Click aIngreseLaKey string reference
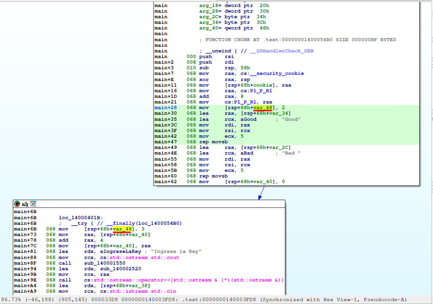The height and width of the screenshot is (304, 433). pos(118,252)
